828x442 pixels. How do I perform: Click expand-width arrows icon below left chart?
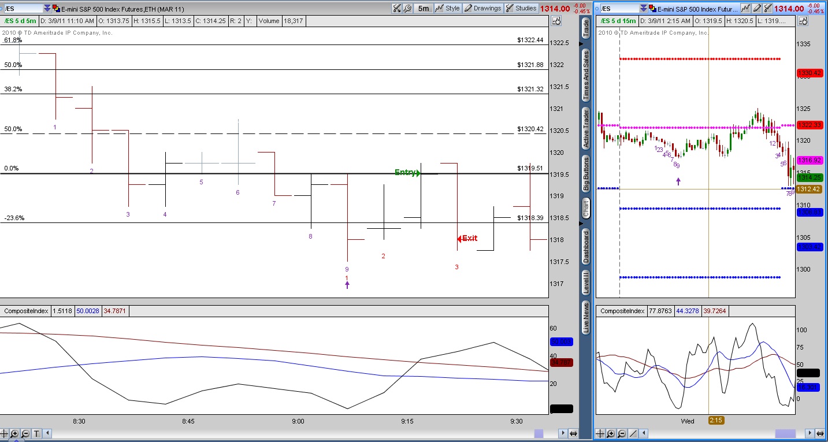coord(574,433)
